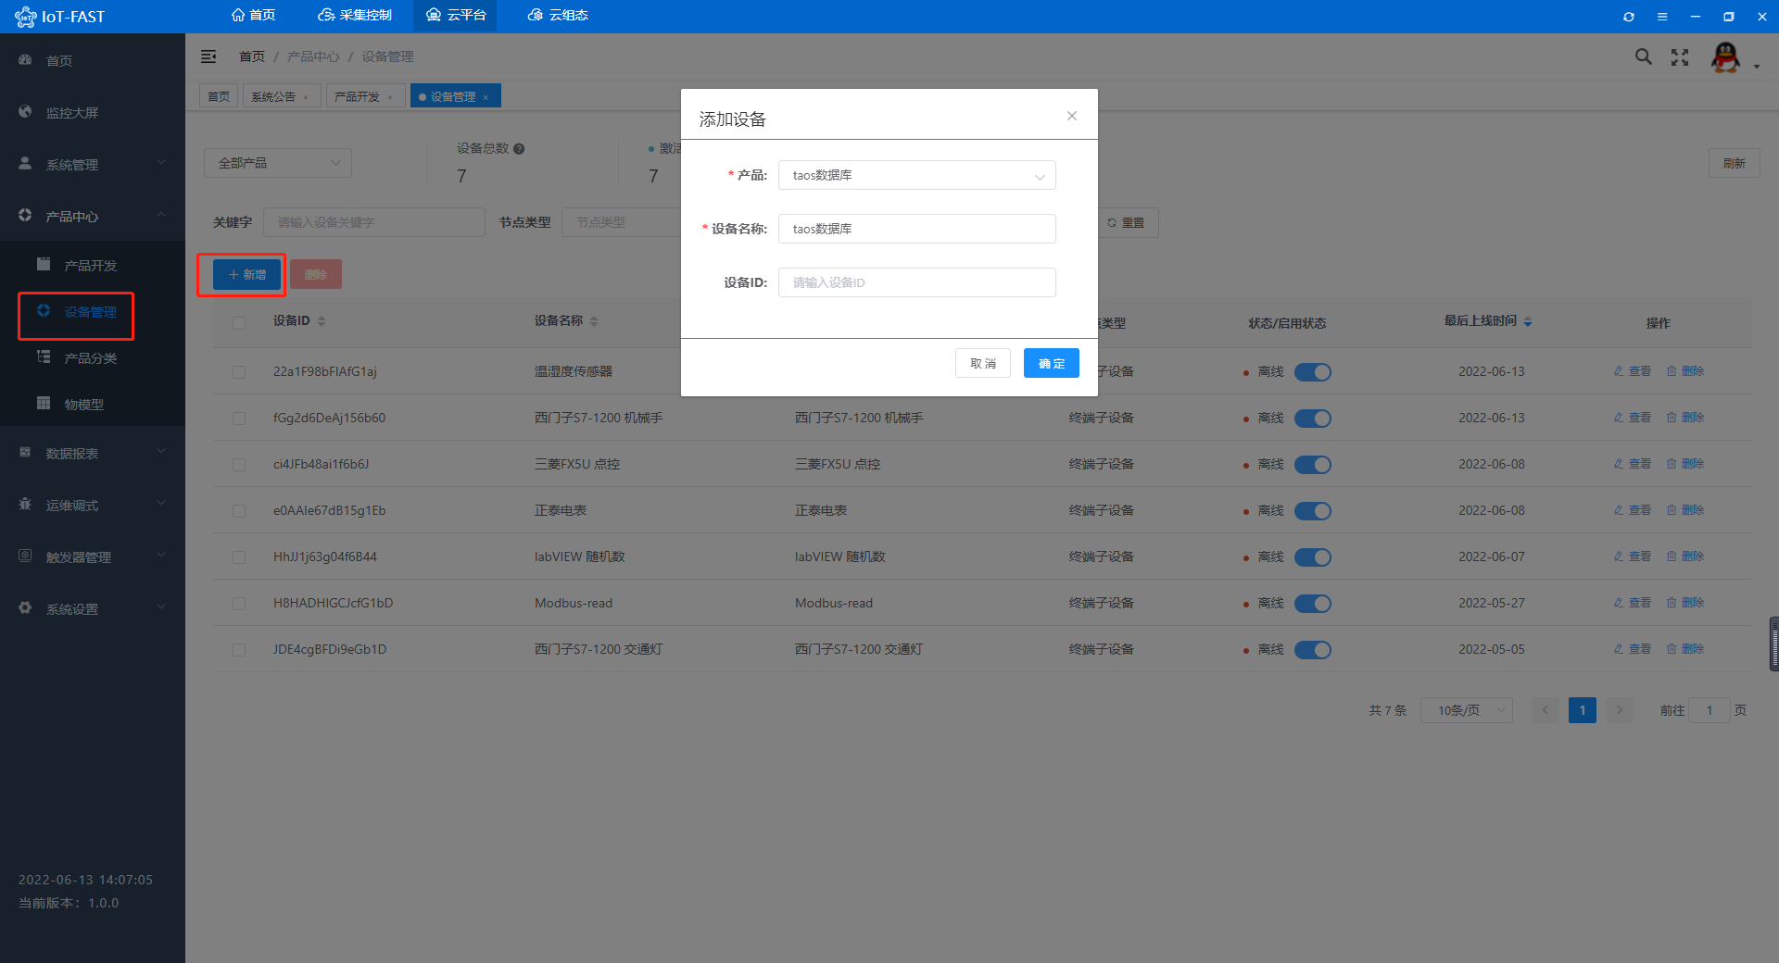Viewport: 1779px width, 963px height.
Task: Open the 节点类型 dropdown
Action: pyautogui.click(x=621, y=222)
